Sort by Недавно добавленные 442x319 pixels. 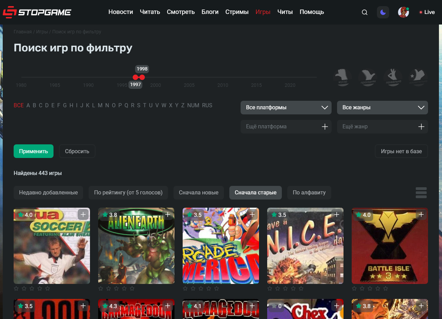click(48, 192)
